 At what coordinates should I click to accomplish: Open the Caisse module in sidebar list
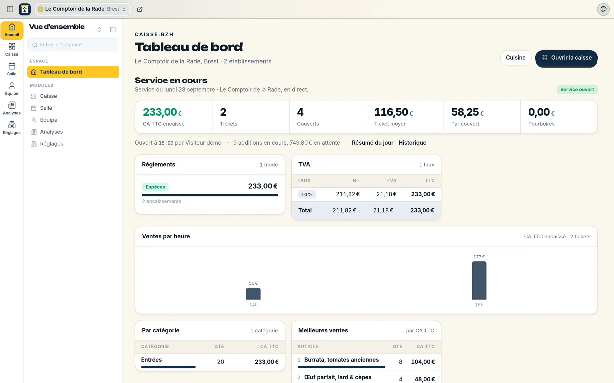tap(73, 96)
